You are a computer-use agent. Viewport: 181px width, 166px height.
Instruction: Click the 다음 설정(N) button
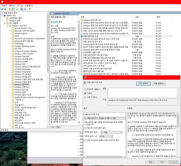tap(158, 84)
